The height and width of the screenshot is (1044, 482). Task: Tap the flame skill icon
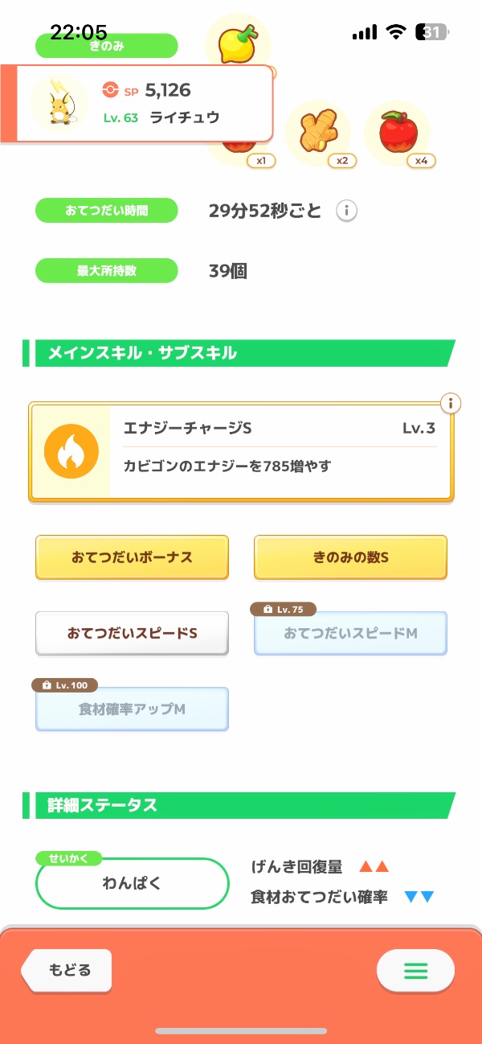[71, 452]
